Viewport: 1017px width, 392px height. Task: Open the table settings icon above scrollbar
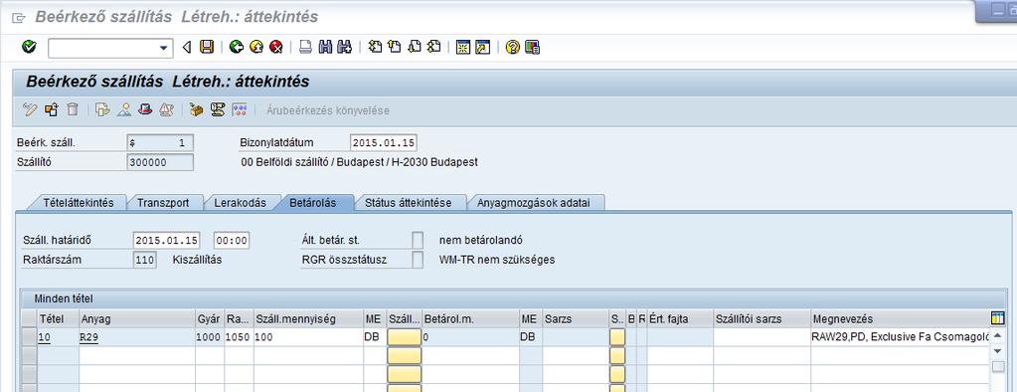tap(997, 318)
